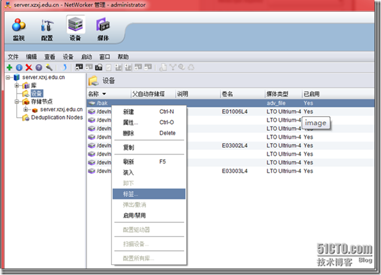
Task: Click the Unmount device toolbar icon
Action: [x=89, y=67]
